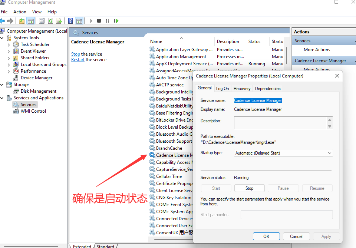356x248 pixels.
Task: Open the Help menu
Action: pyautogui.click(x=52, y=12)
